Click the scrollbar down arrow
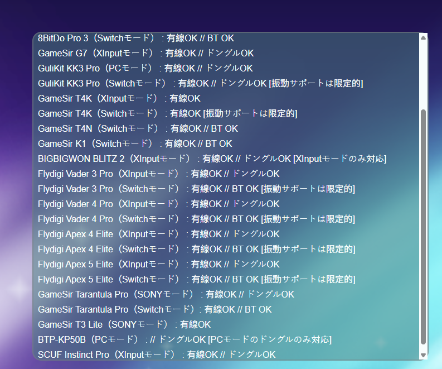Image resolution: width=442 pixels, height=369 pixels. pos(423,355)
